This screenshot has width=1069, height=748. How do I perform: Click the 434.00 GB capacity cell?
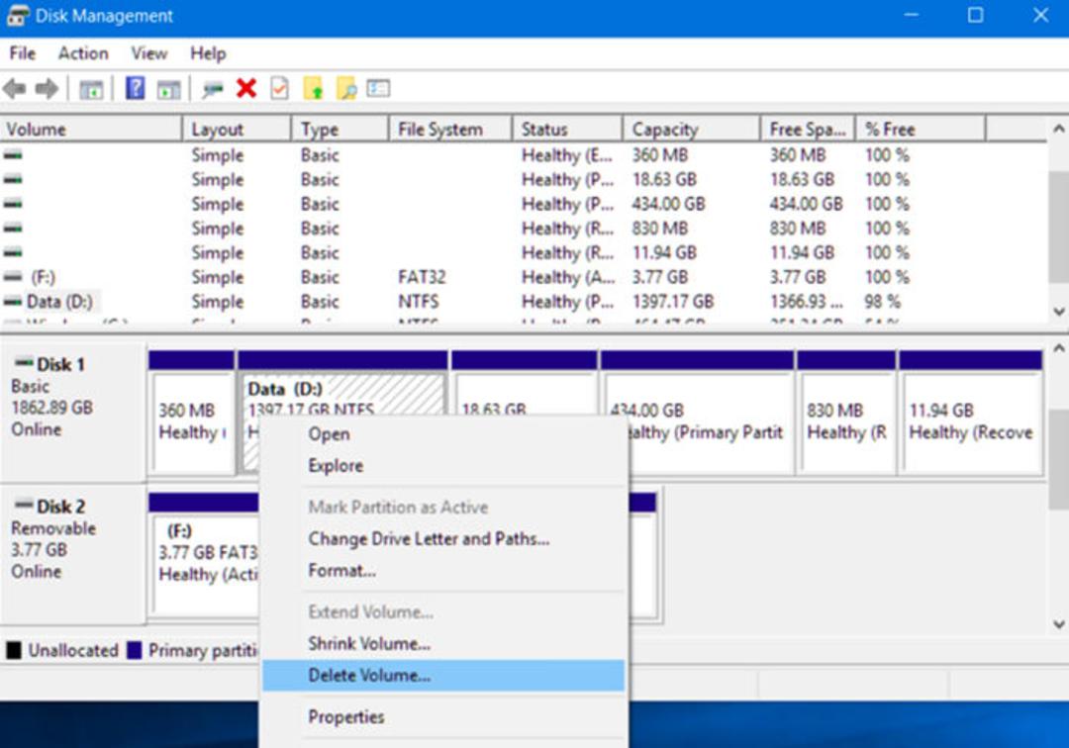click(x=669, y=204)
